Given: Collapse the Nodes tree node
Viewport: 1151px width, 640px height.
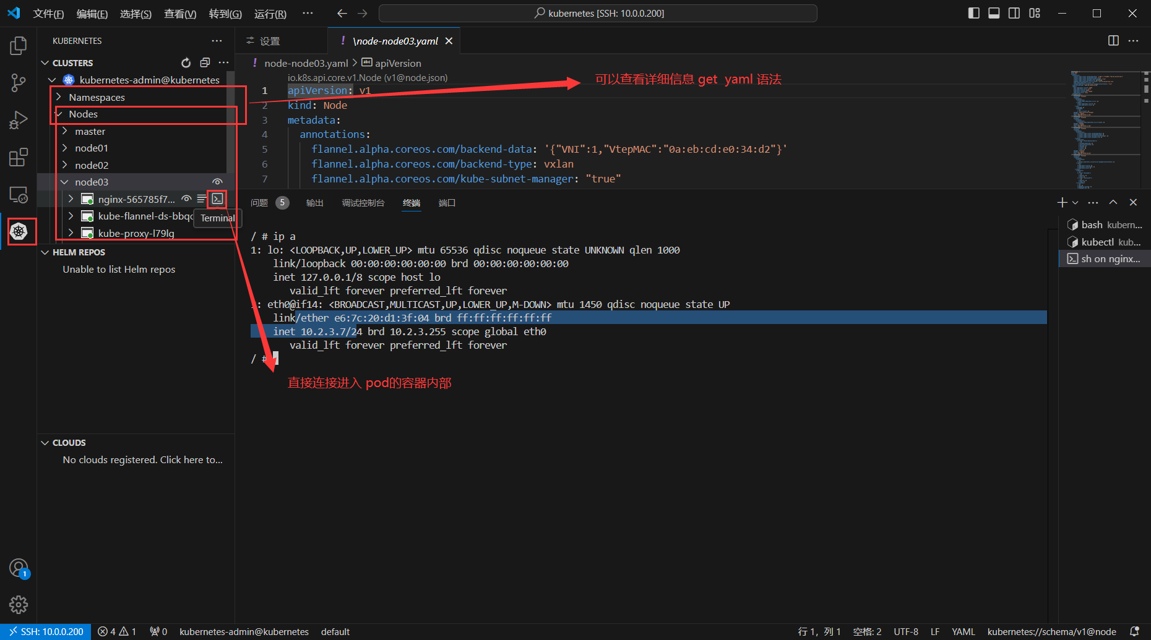Looking at the screenshot, I should (x=58, y=114).
